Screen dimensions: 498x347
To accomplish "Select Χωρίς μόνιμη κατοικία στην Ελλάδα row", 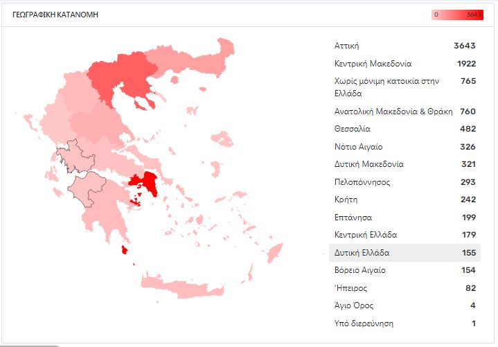I will (x=404, y=87).
